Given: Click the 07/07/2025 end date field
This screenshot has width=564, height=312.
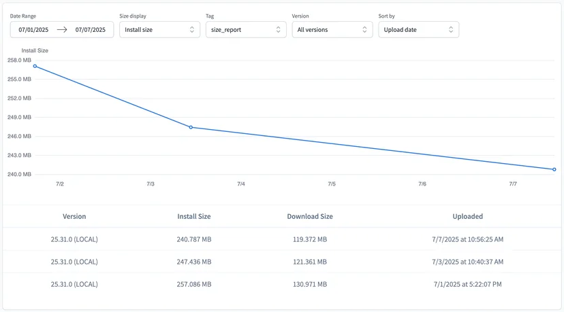Looking at the screenshot, I should point(91,30).
